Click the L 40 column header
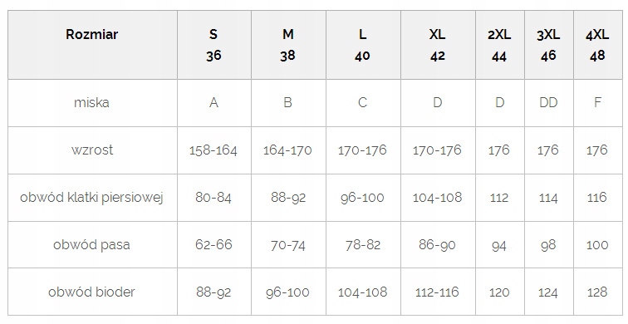The width and height of the screenshot is (628, 324). [364, 45]
